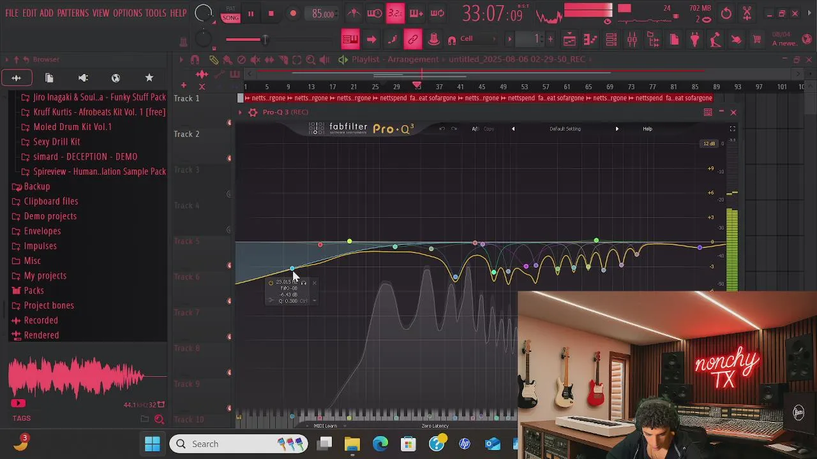The width and height of the screenshot is (817, 459).
Task: Select the playlist Zoom tool
Action: click(x=311, y=59)
